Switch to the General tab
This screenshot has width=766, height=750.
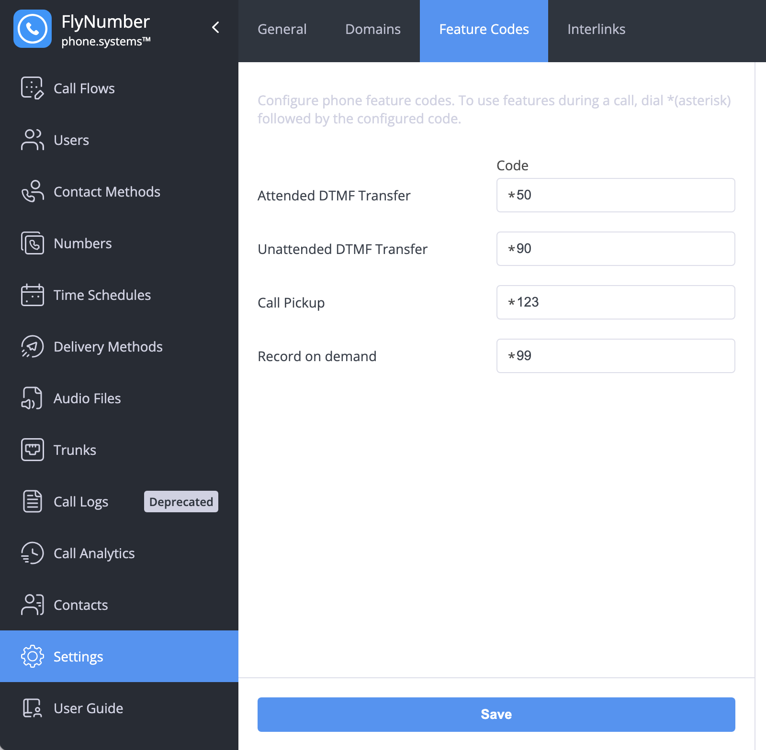pos(282,30)
